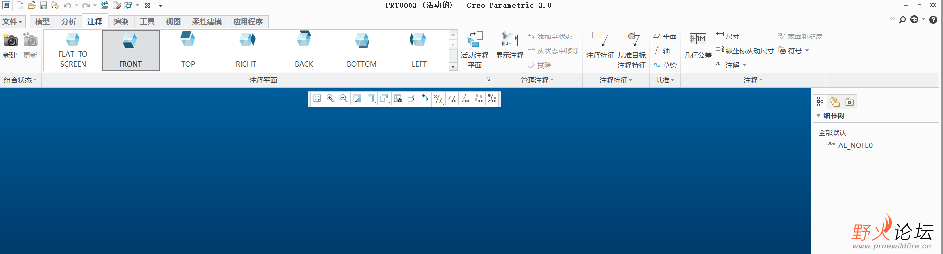Viewport: 943px width, 254px height.
Task: Save the model with the floppy disk icon
Action: pyautogui.click(x=43, y=6)
